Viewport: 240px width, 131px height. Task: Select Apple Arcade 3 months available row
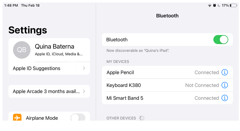coord(49,91)
